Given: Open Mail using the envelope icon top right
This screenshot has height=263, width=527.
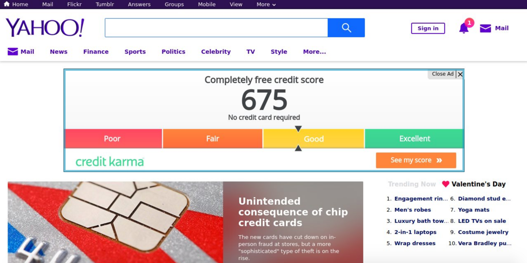Looking at the screenshot, I should pyautogui.click(x=486, y=28).
